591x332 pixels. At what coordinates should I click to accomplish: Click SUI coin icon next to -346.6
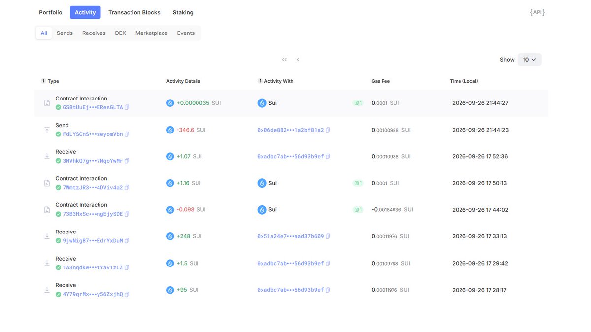pyautogui.click(x=170, y=130)
